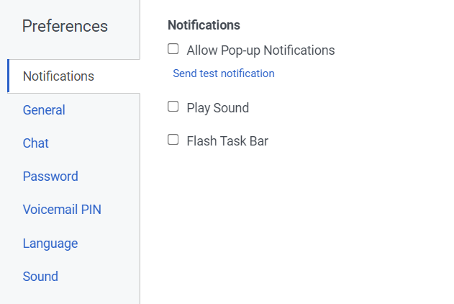Click the Allow Pop-up Notifications label text
The height and width of the screenshot is (304, 454).
coord(260,50)
